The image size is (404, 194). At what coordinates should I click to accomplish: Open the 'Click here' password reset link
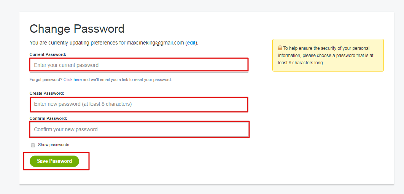click(x=73, y=80)
